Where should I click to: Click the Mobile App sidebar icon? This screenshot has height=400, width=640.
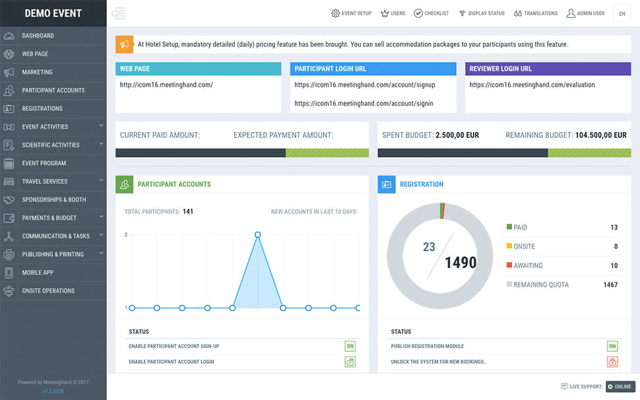(8, 272)
